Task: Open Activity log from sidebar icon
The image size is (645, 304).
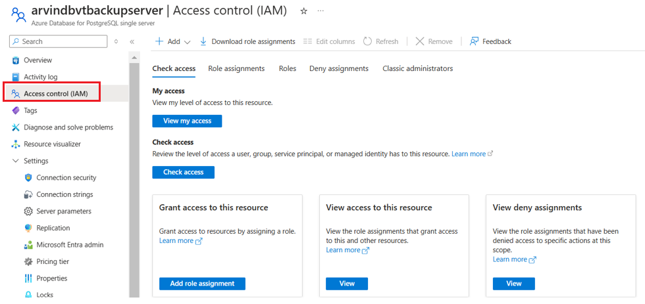Action: point(16,77)
